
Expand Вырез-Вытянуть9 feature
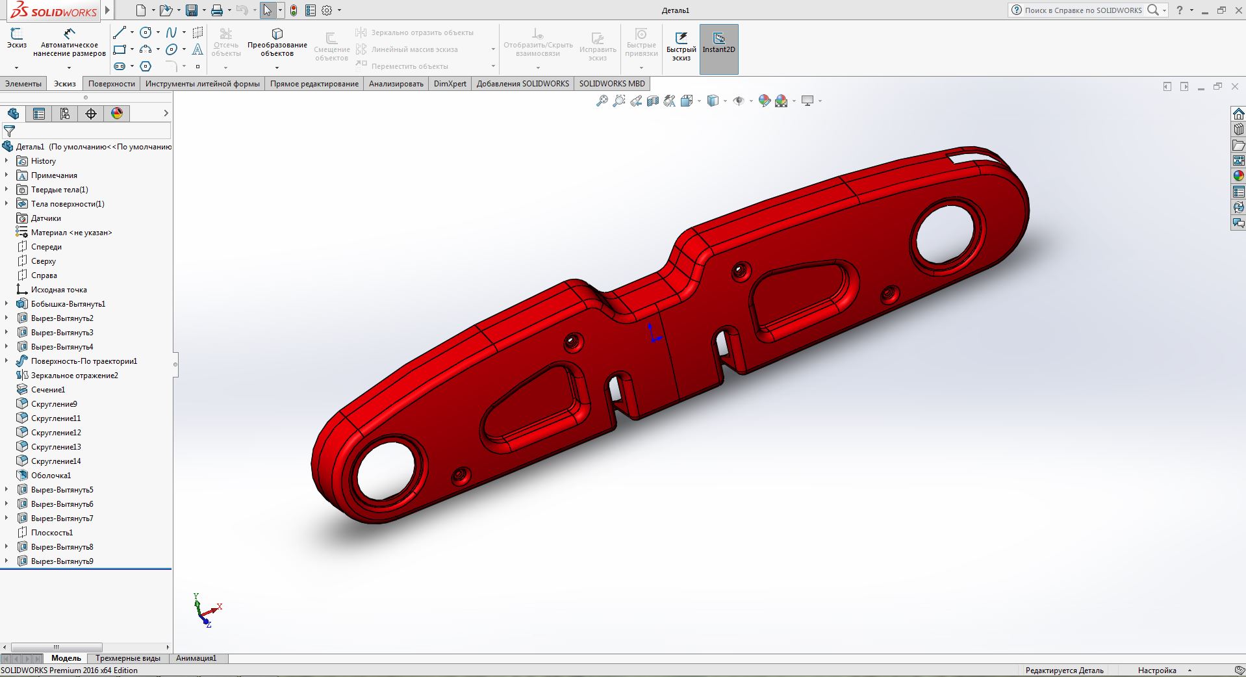[6, 561]
